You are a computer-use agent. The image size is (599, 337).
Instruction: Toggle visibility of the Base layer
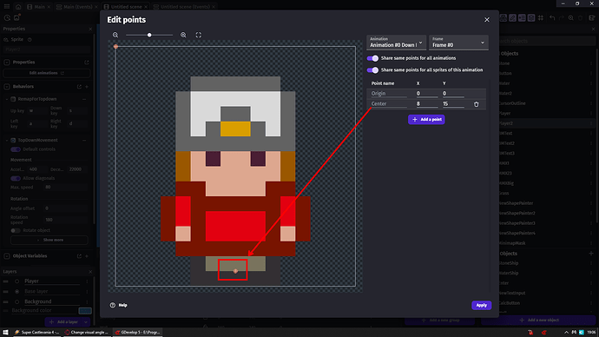click(x=16, y=292)
